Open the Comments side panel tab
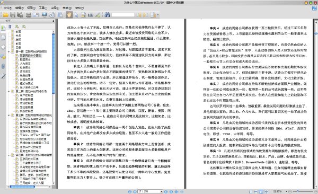 point(3,57)
